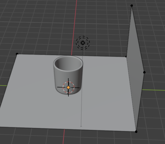The width and height of the screenshot is (165, 144).
Task: Click the orange origin dot on cup
Action: click(x=68, y=87)
